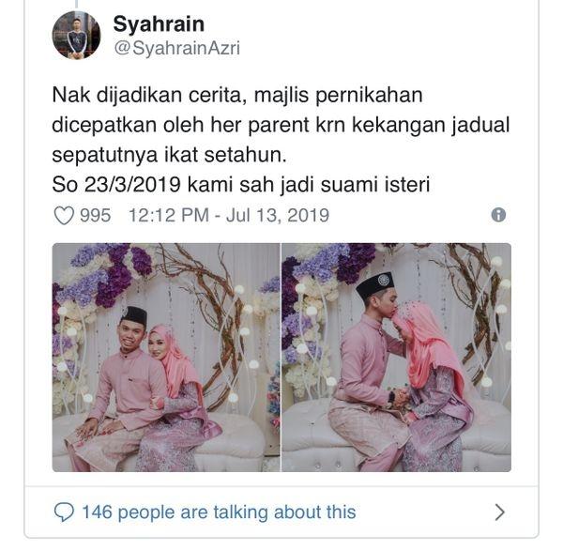This screenshot has width=563, height=550.
Task: Click the tweet text about majlis pernikahan
Action: (281, 140)
